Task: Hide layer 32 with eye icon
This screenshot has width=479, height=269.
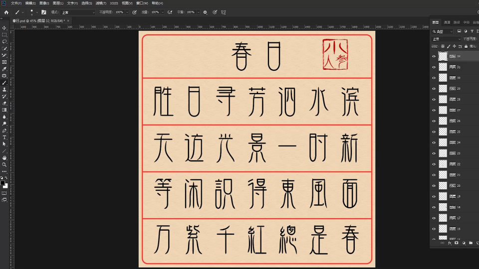Action: [x=434, y=56]
